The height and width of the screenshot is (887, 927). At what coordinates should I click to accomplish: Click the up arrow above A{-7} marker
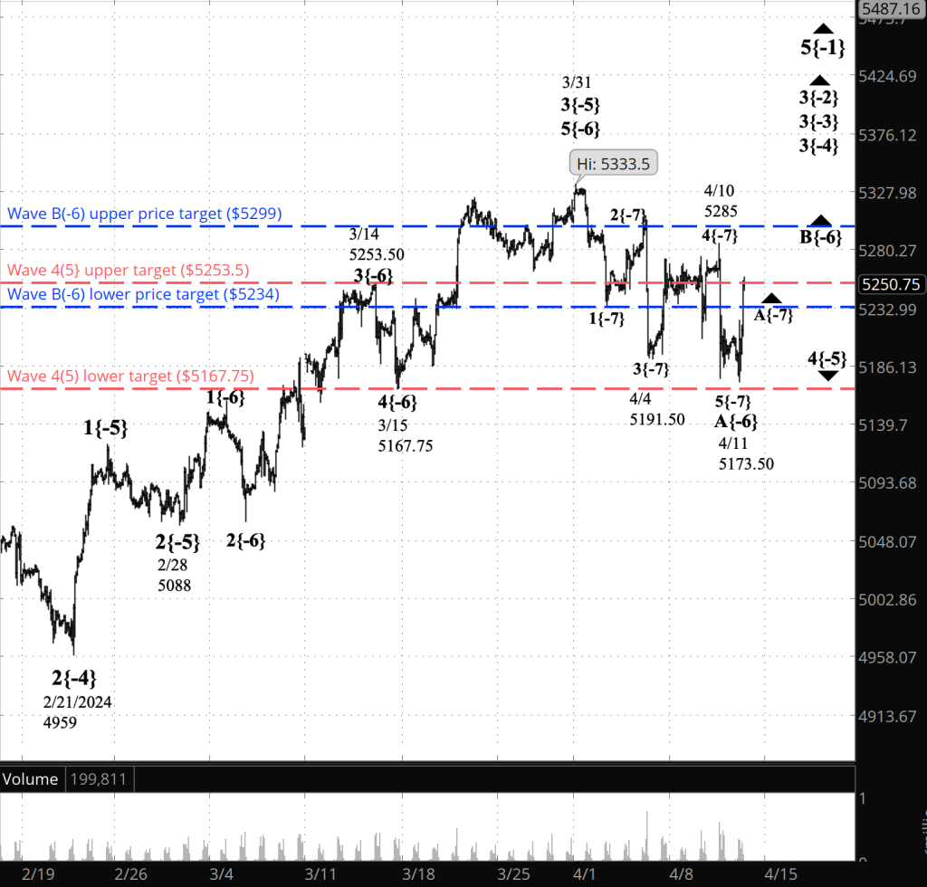pyautogui.click(x=771, y=299)
